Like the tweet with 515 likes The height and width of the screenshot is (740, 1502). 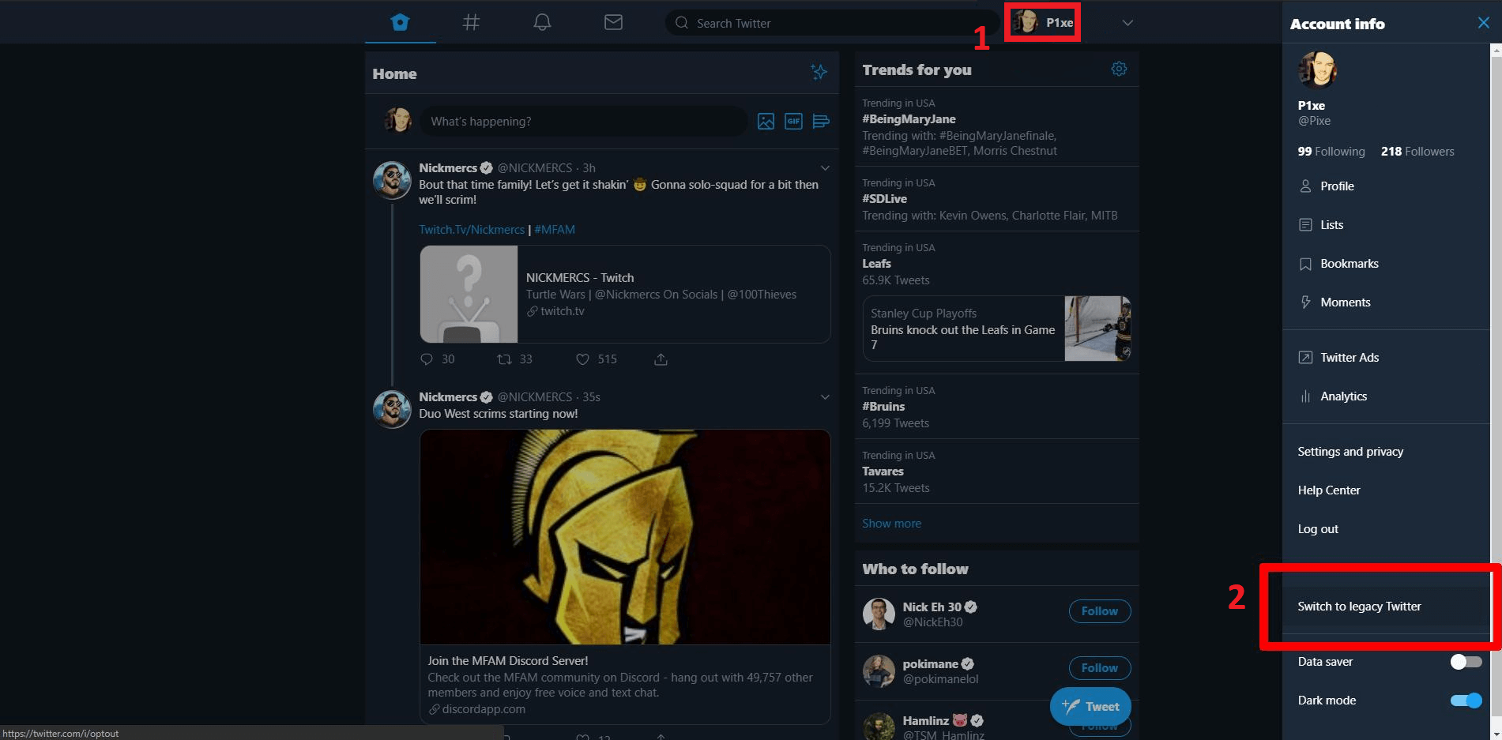(582, 359)
